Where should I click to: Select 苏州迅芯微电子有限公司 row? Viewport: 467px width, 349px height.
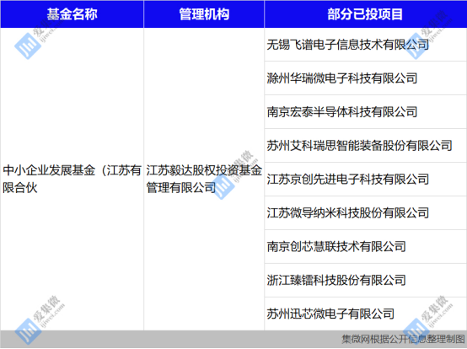coord(366,314)
